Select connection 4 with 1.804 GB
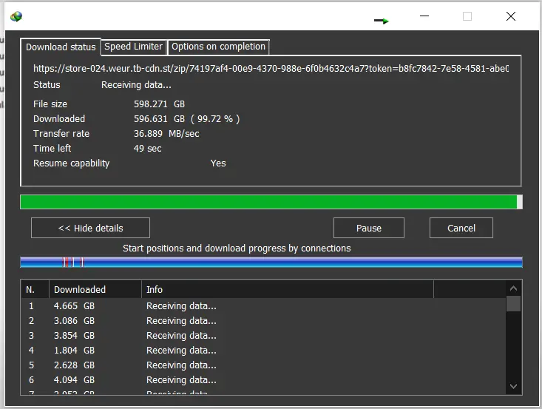 263,351
